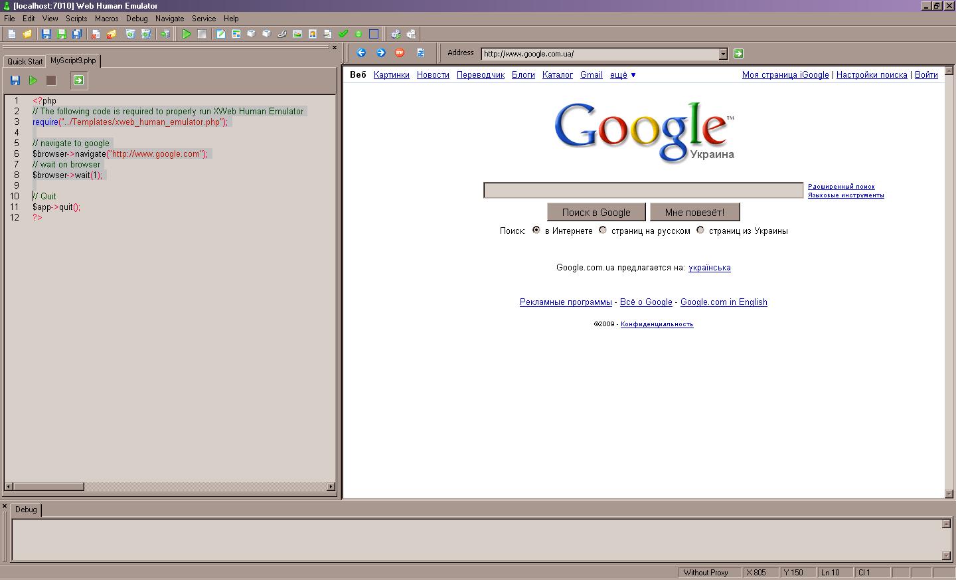958x580 pixels.
Task: Open the Navigate menu
Action: [169, 19]
